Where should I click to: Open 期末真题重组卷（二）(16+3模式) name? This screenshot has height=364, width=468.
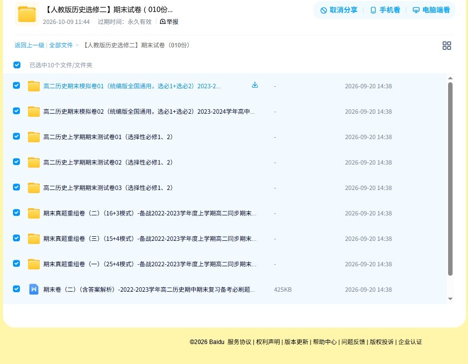click(150, 213)
